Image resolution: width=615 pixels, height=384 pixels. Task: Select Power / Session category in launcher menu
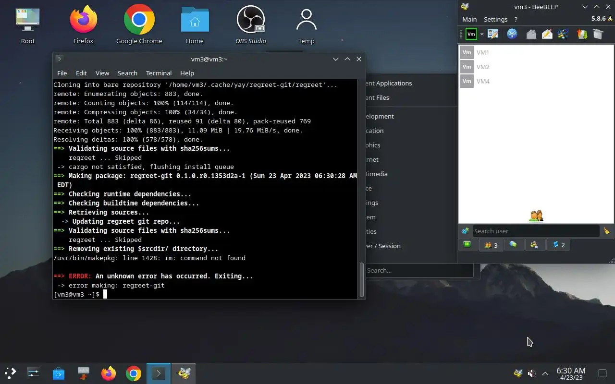383,246
